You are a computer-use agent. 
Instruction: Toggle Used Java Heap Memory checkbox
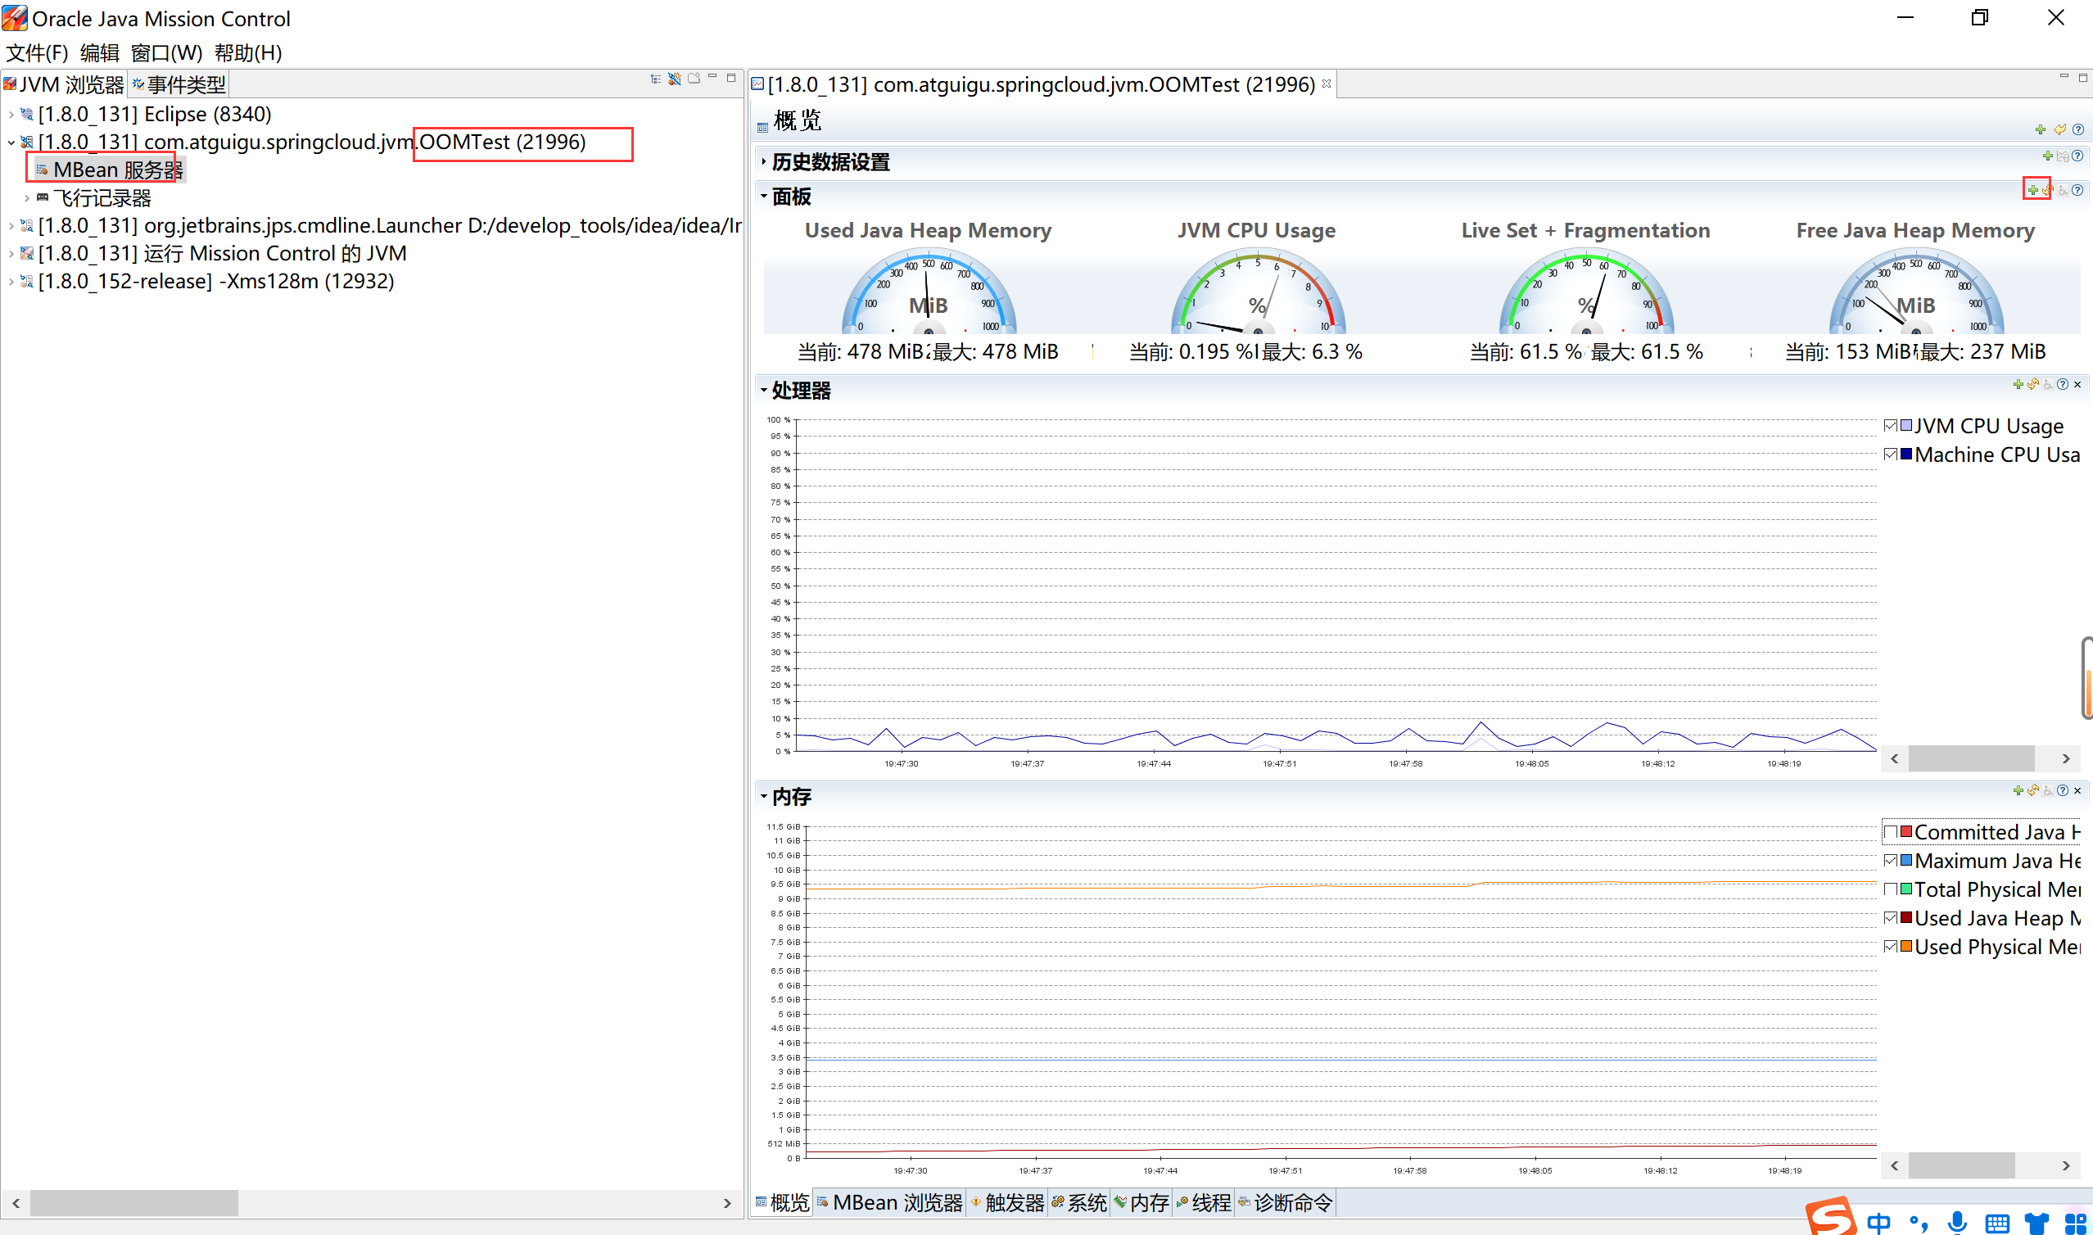[x=1891, y=918]
